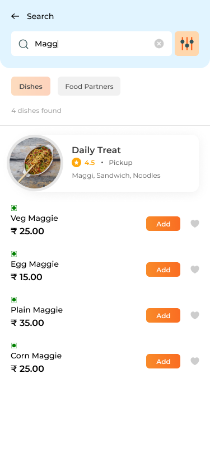The width and height of the screenshot is (210, 454).
Task: Add Plain Maggie to cart
Action: (164, 315)
